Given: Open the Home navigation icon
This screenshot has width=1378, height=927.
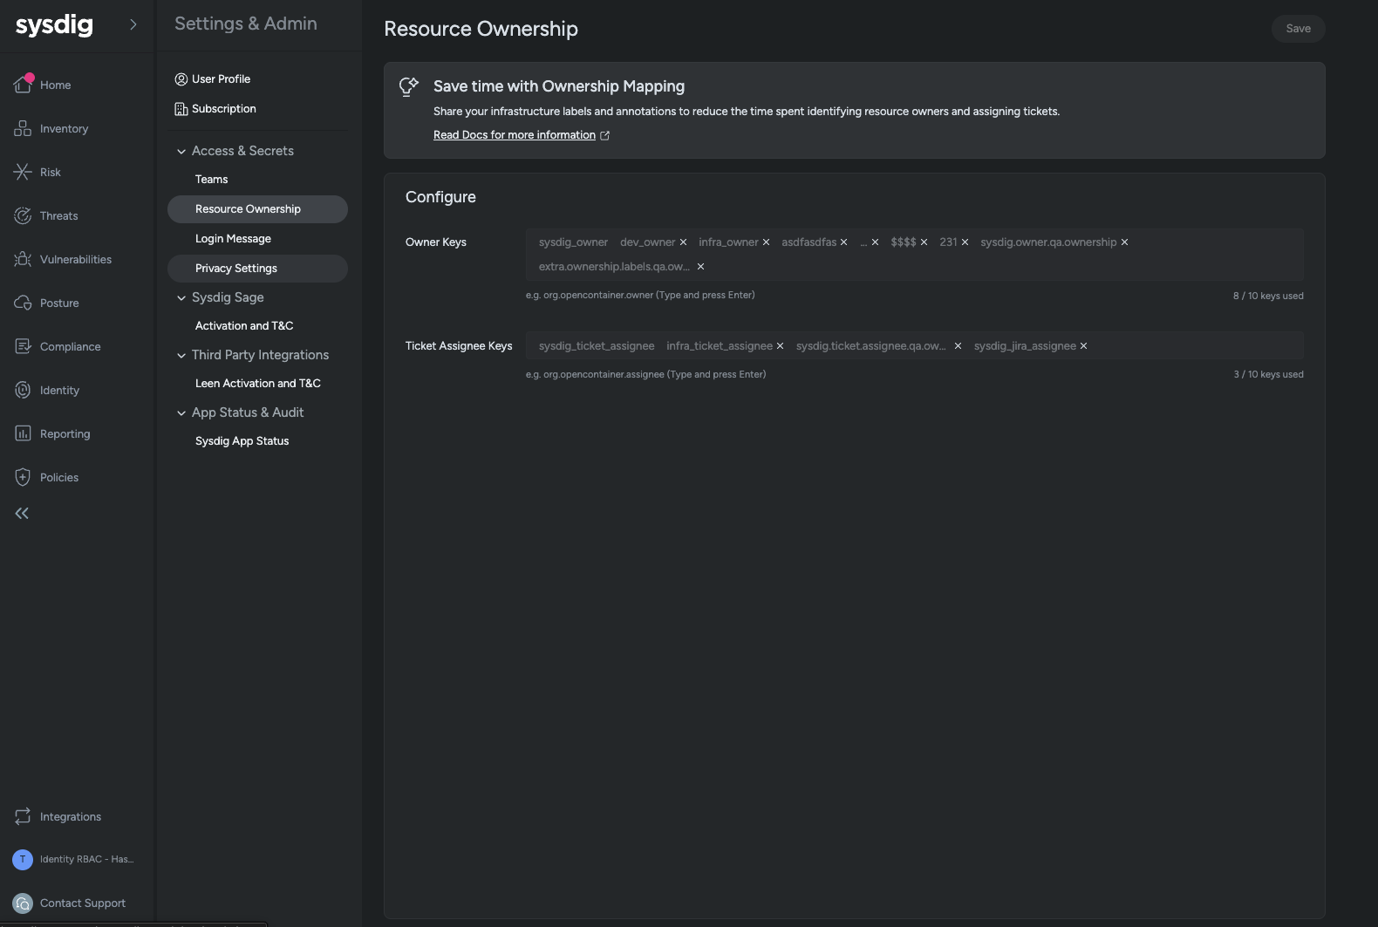Looking at the screenshot, I should pos(23,85).
